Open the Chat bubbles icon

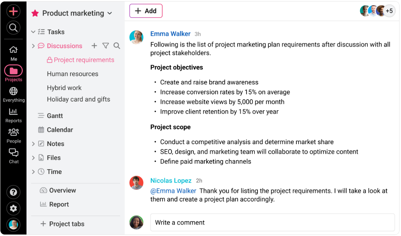click(x=13, y=153)
